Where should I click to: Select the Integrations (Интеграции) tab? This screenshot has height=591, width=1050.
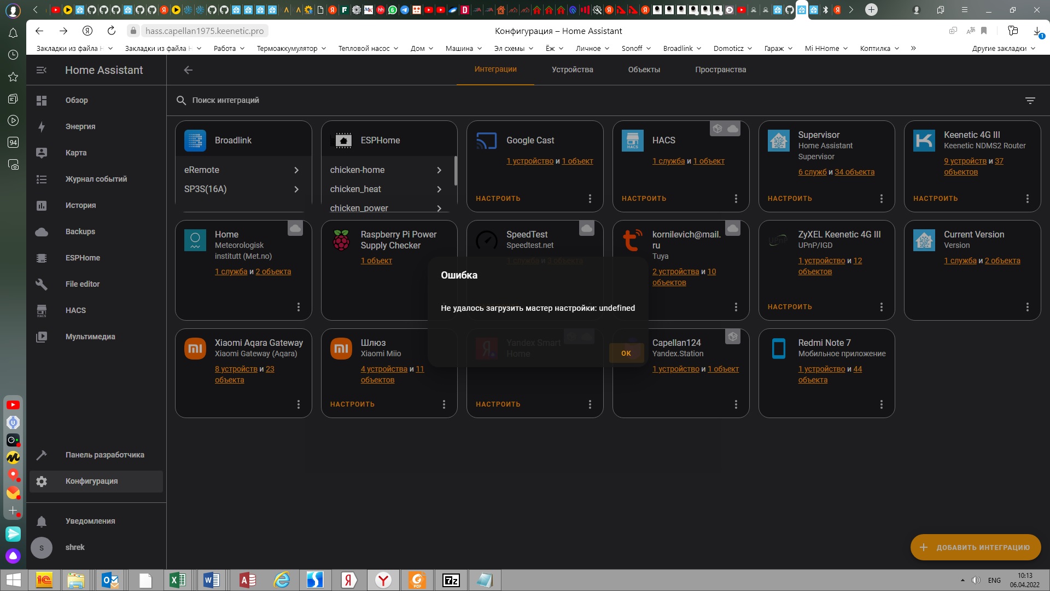495,69
